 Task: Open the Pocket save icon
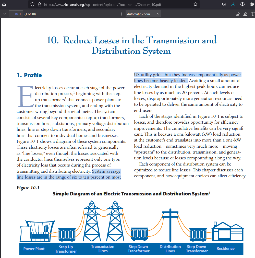click(x=224, y=4)
